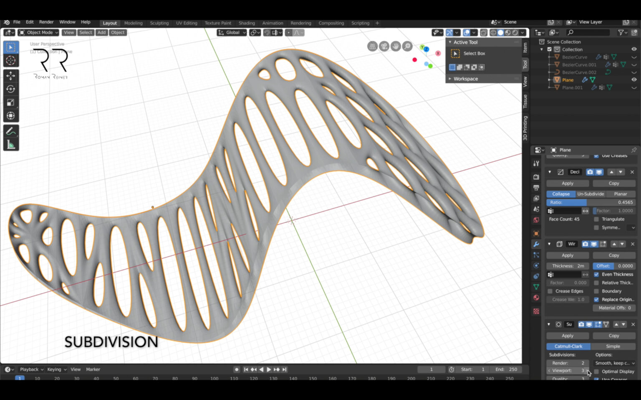Image resolution: width=641 pixels, height=400 pixels.
Task: Enable the Triangulate checkbox in Decimate modifier
Action: pyautogui.click(x=596, y=219)
